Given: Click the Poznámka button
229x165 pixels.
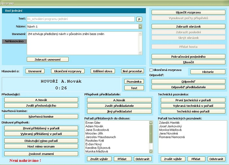Looking at the screenshot, I should coord(134,81).
